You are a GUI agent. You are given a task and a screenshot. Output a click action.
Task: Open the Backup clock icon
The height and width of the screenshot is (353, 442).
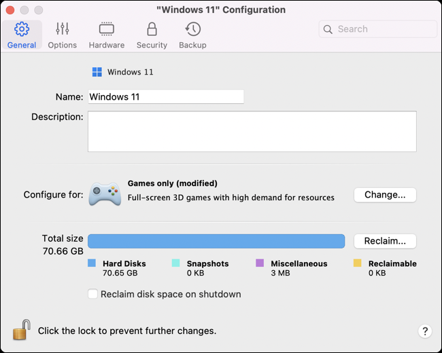[193, 29]
